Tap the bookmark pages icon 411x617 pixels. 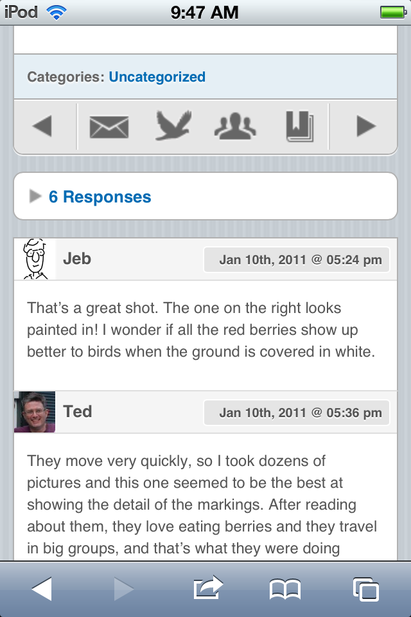(x=299, y=127)
